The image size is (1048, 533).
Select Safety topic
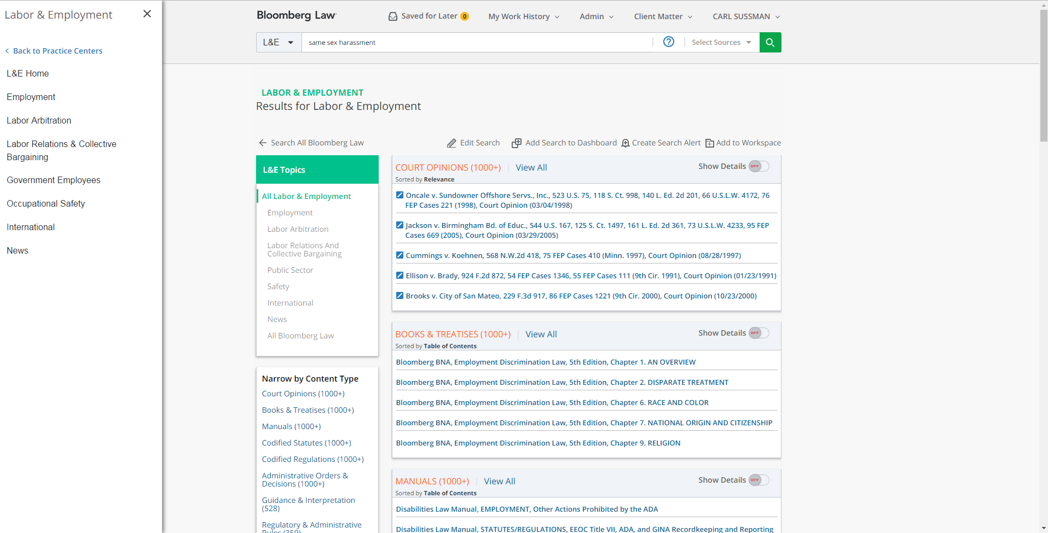pyautogui.click(x=278, y=286)
